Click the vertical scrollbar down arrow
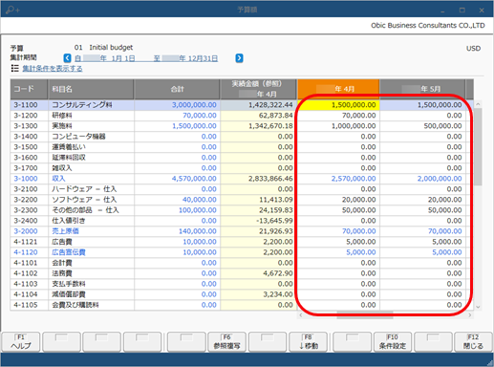Screen dimensions: 494x367 [x=478, y=307]
